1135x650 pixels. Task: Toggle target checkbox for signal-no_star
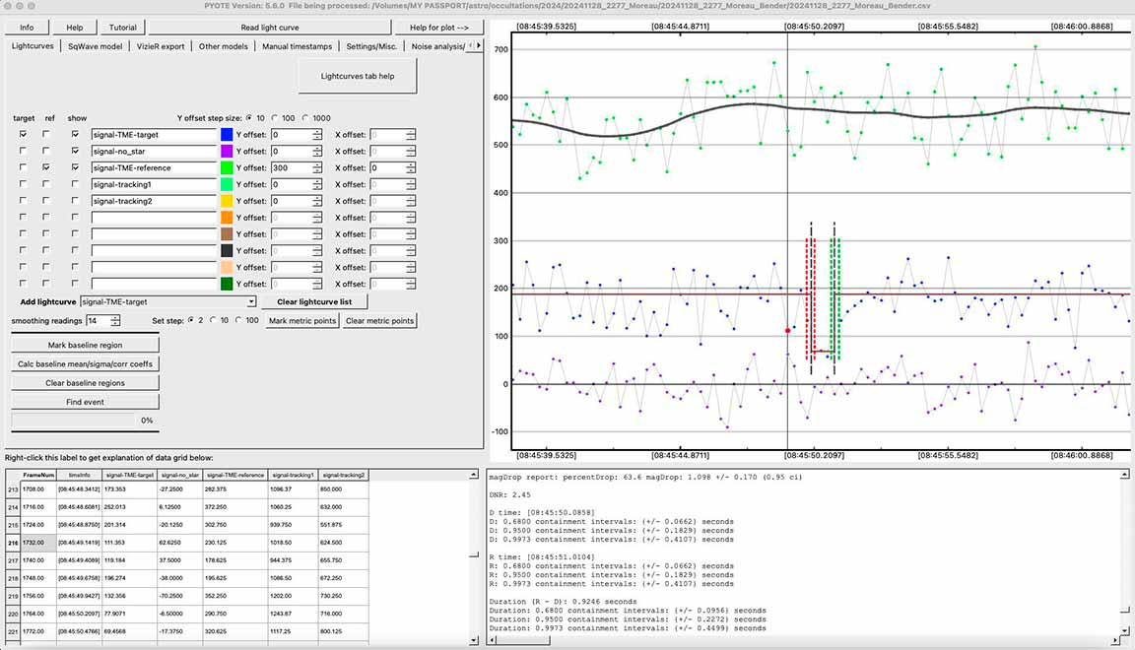pyautogui.click(x=24, y=152)
